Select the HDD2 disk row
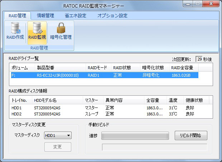The image size is (222, 162). tap(111, 114)
